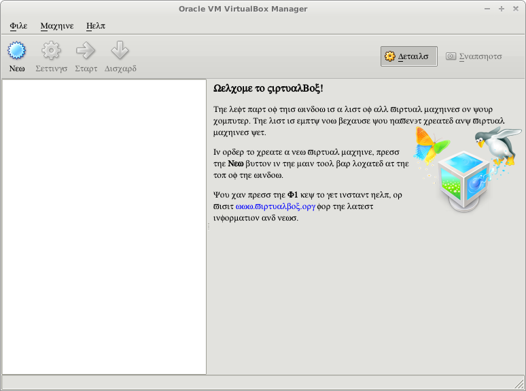Click the welcome heading Ωελχομε το ϛιρτυαλΒοξ!
The image size is (526, 391).
point(268,88)
